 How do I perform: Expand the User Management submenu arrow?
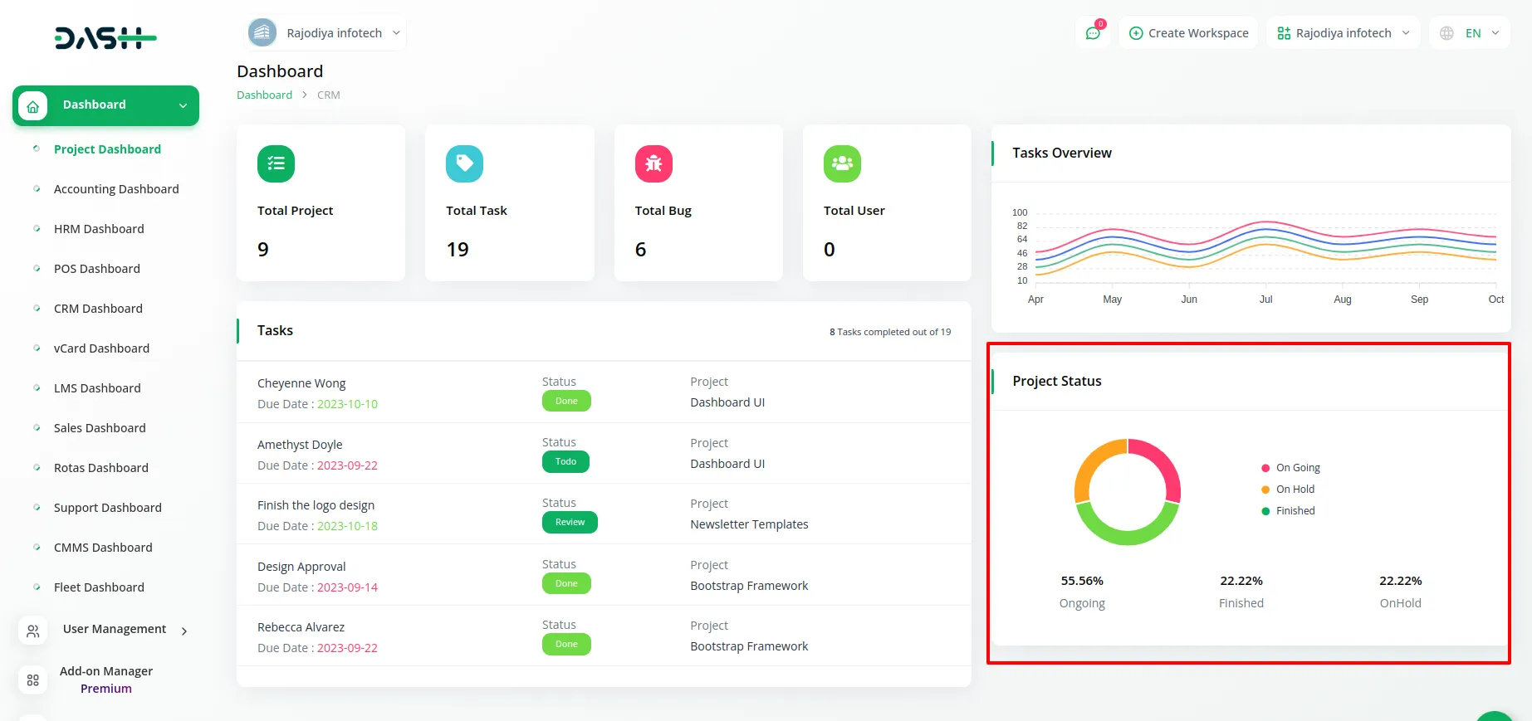(x=184, y=631)
